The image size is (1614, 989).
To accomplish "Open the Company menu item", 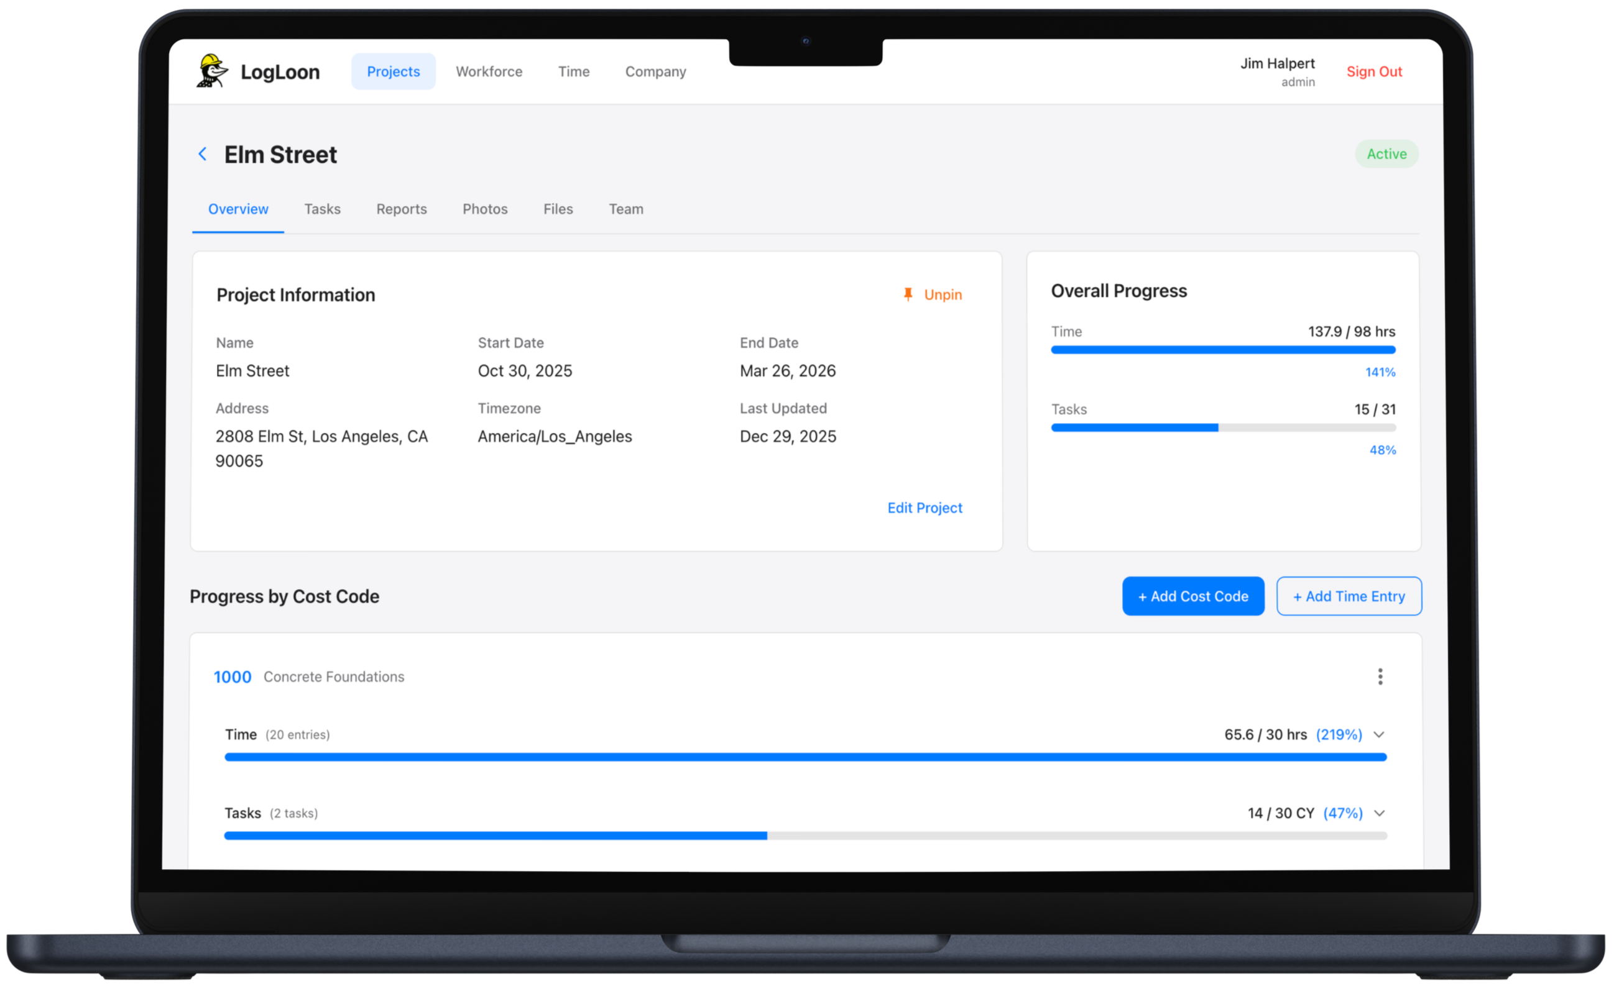I will pos(655,71).
